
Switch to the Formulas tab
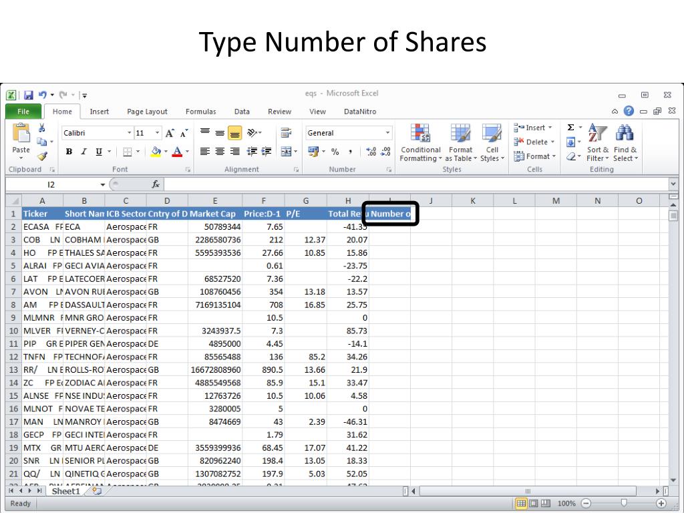click(x=200, y=112)
